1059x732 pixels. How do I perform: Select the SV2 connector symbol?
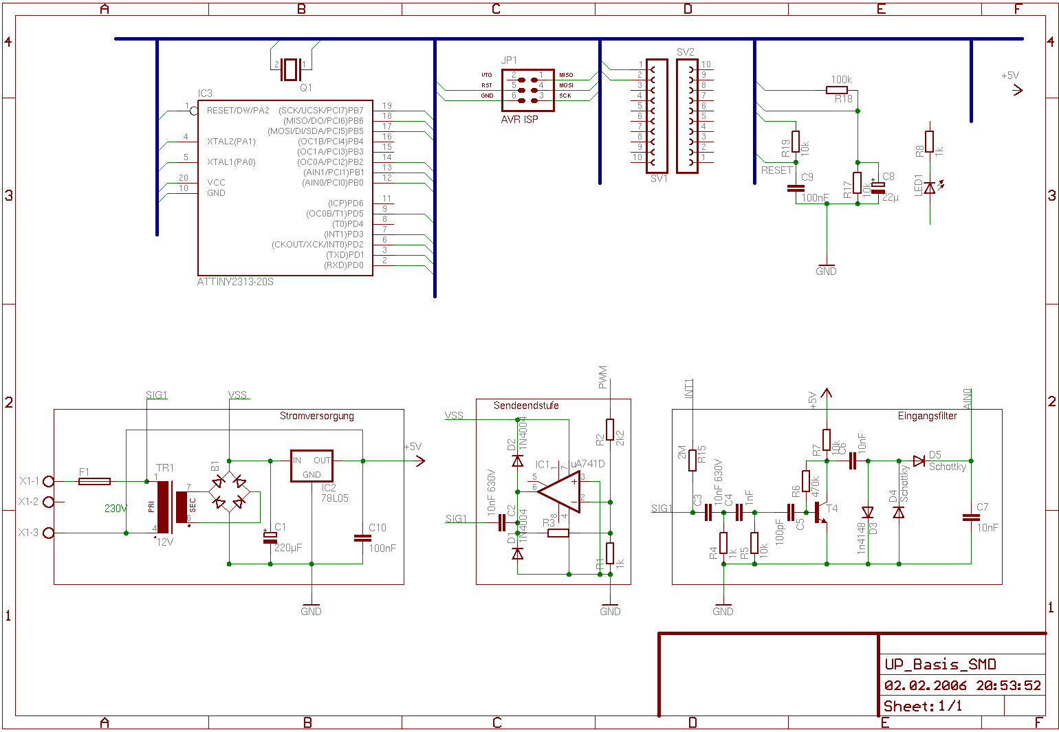[x=687, y=116]
